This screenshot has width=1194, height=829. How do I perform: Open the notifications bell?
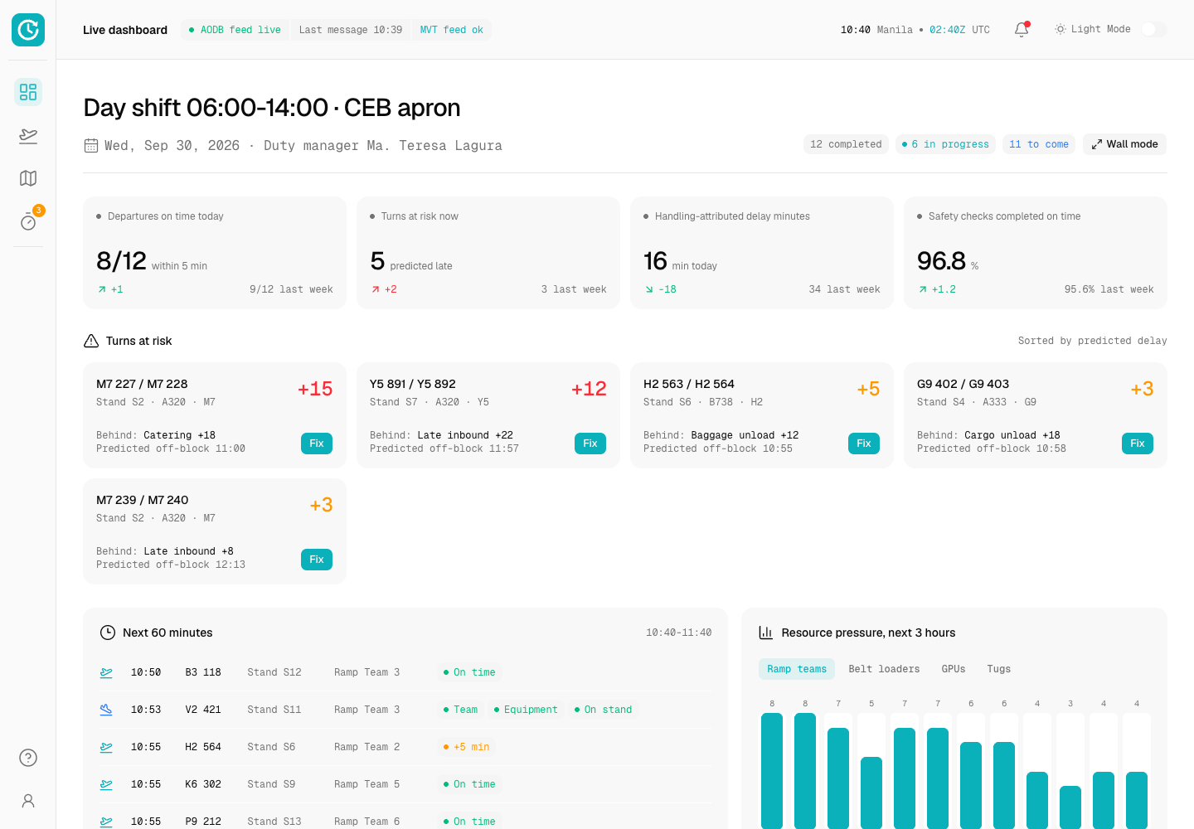click(1022, 30)
